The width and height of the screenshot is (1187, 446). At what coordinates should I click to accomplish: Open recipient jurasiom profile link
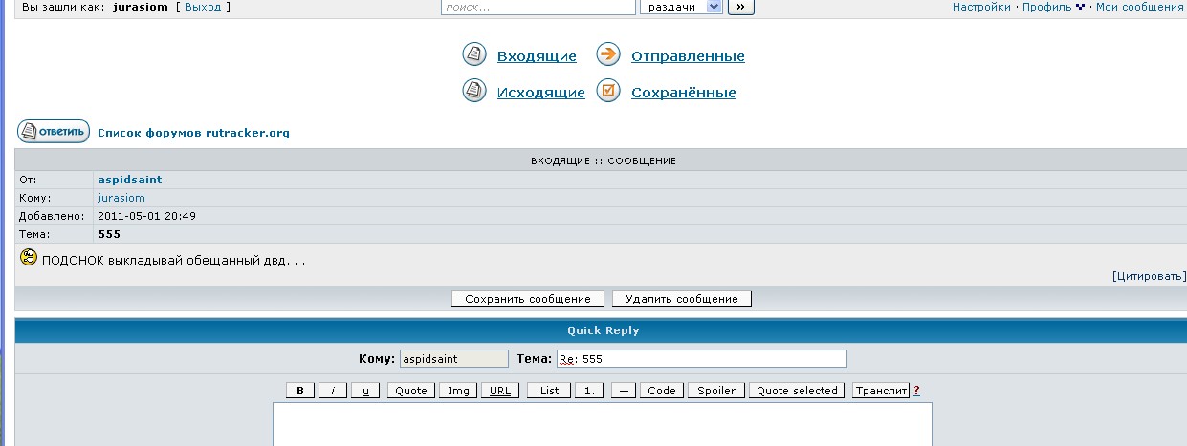121,198
